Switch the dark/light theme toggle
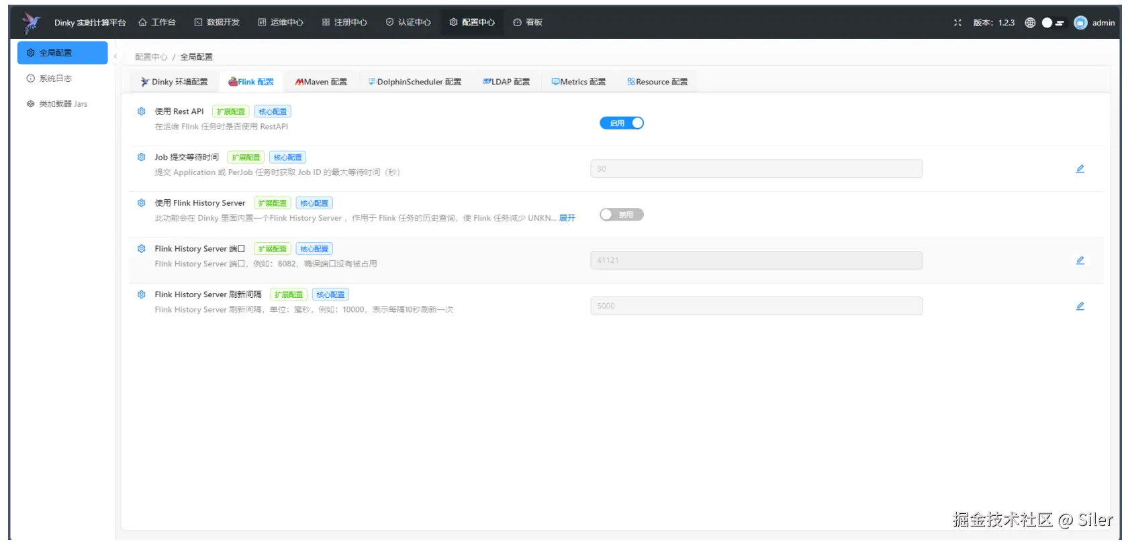The image size is (1128, 544). [x=1053, y=23]
